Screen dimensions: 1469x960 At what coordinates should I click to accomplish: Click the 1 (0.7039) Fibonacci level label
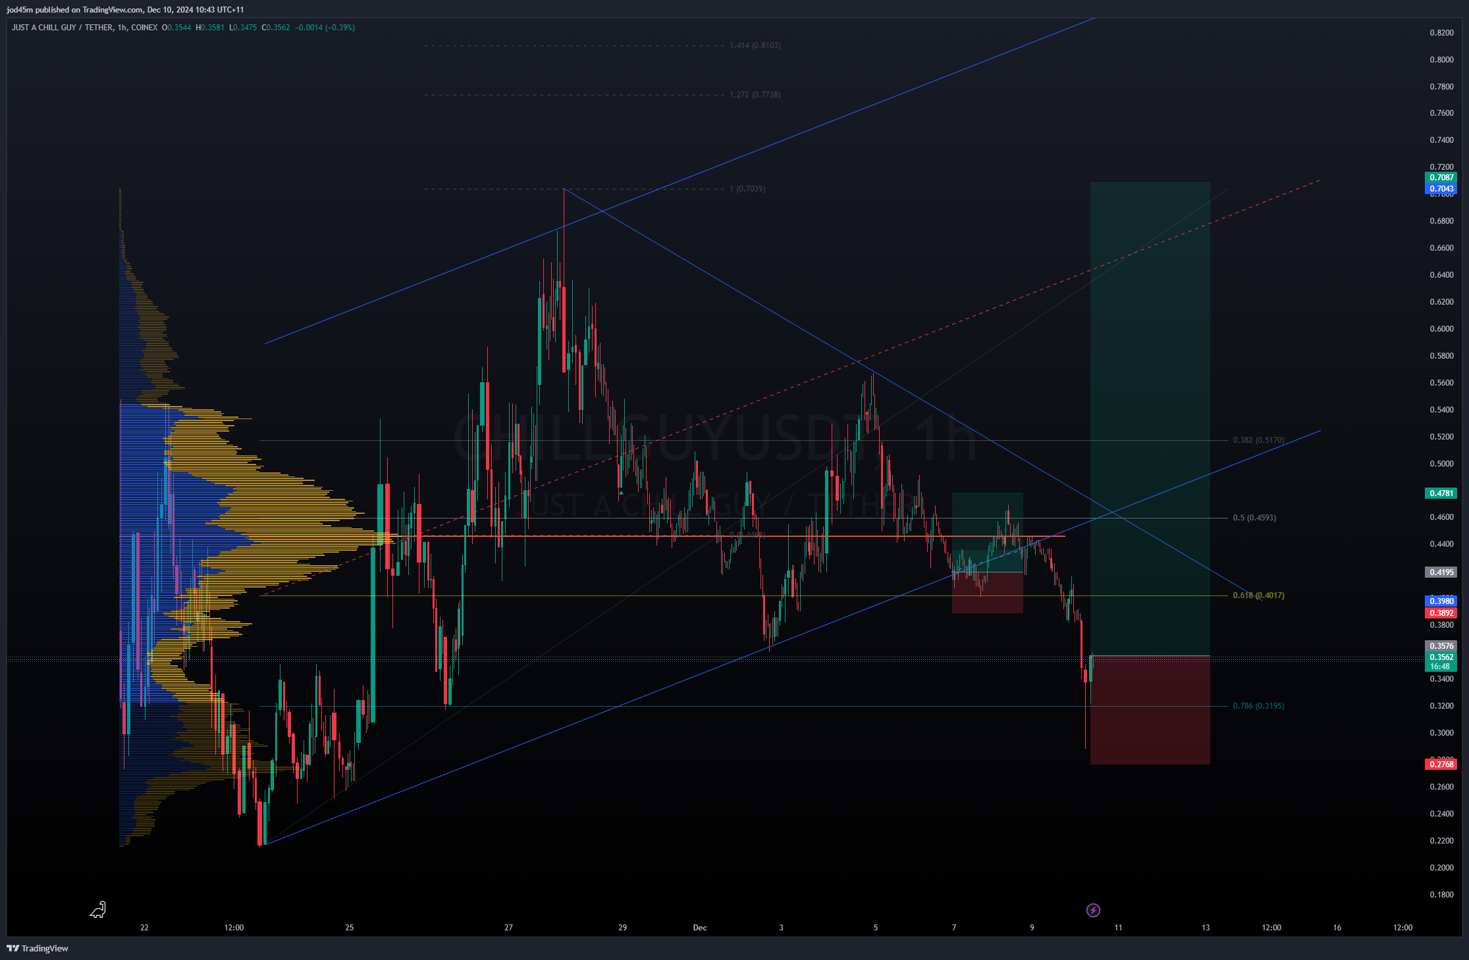(x=747, y=189)
